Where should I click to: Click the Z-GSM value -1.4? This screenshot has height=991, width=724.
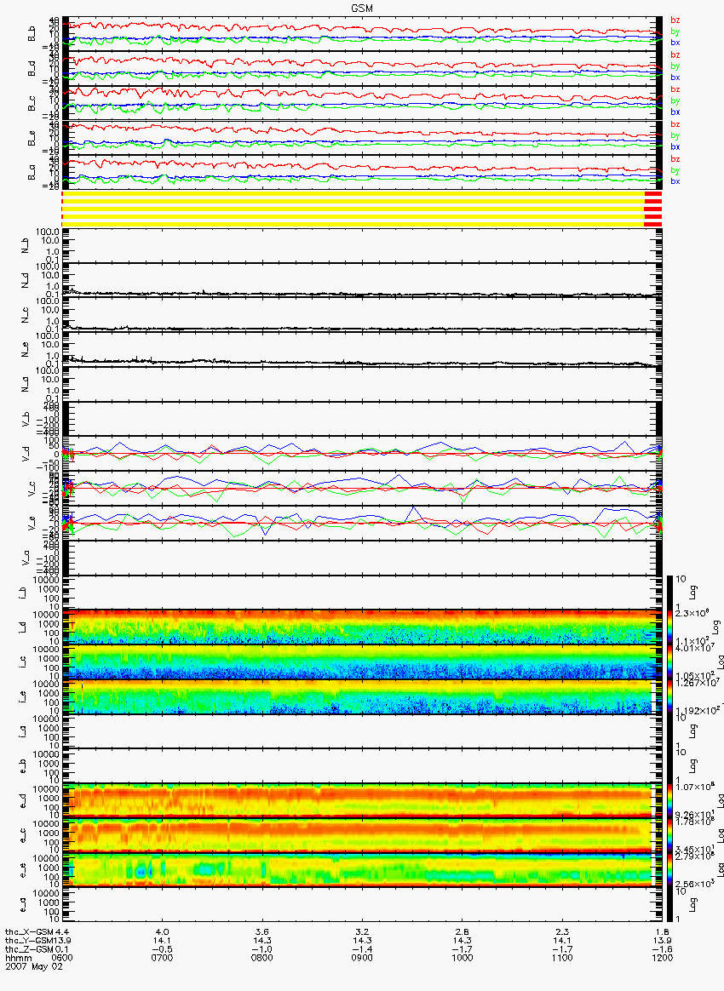tap(362, 949)
